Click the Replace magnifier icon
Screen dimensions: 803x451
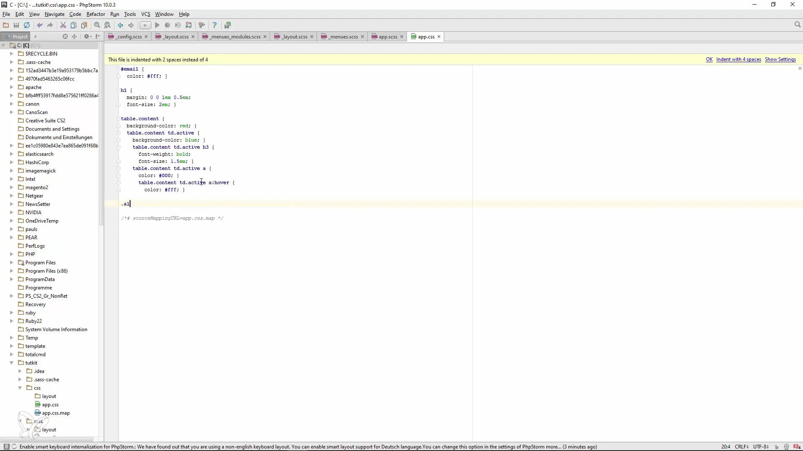(x=107, y=25)
